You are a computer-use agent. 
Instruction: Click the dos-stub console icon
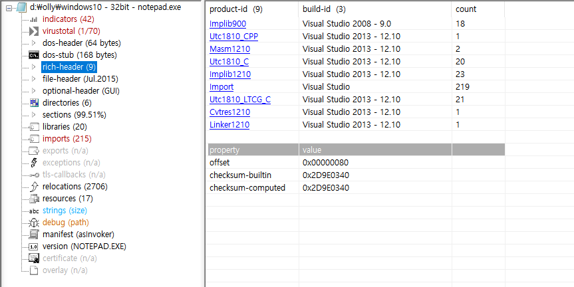[x=34, y=55]
